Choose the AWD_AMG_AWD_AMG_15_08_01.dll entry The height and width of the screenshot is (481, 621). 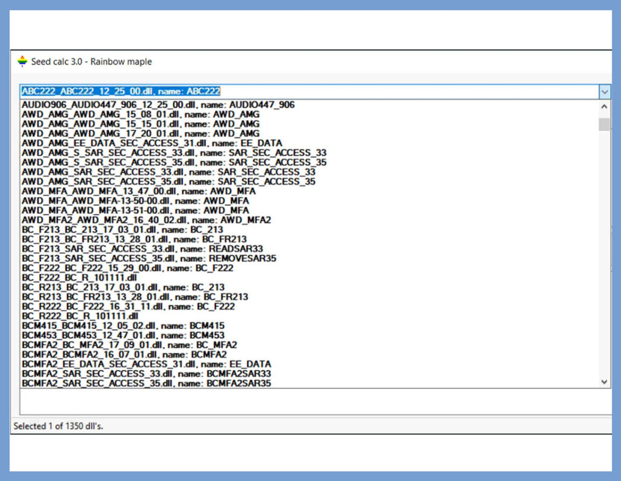[141, 115]
